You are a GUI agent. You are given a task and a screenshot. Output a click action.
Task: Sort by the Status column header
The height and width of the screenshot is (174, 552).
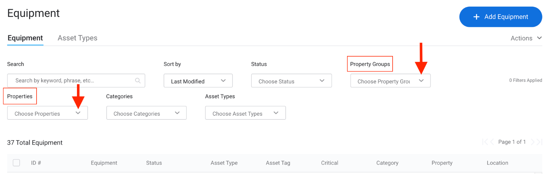[x=154, y=163]
